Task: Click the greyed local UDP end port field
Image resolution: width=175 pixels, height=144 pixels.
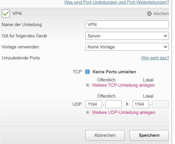Action: click(160, 104)
